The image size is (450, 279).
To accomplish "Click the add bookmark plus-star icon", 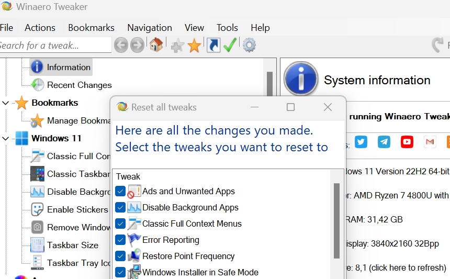I will pyautogui.click(x=177, y=46).
